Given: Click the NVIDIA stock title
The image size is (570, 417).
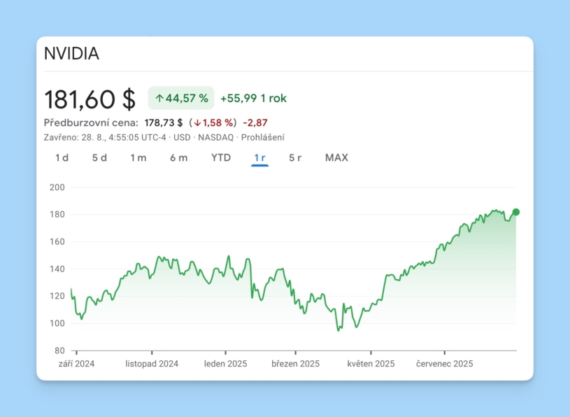Looking at the screenshot, I should (x=72, y=53).
